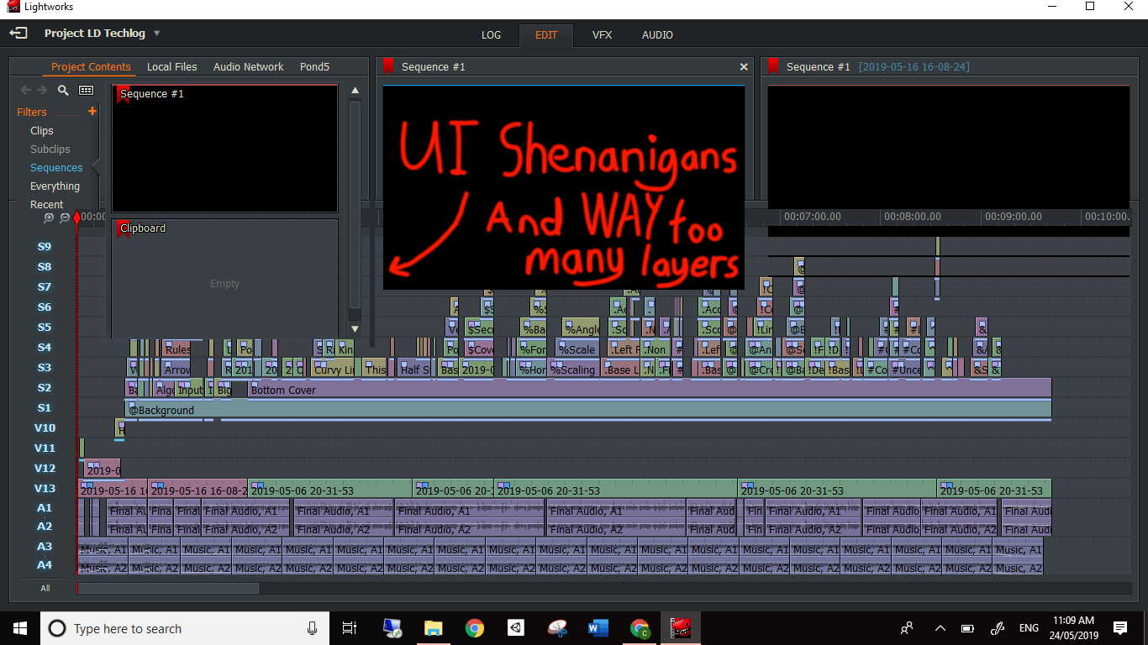
Task: Zoom out timeline with minus magnifier
Action: [x=65, y=218]
